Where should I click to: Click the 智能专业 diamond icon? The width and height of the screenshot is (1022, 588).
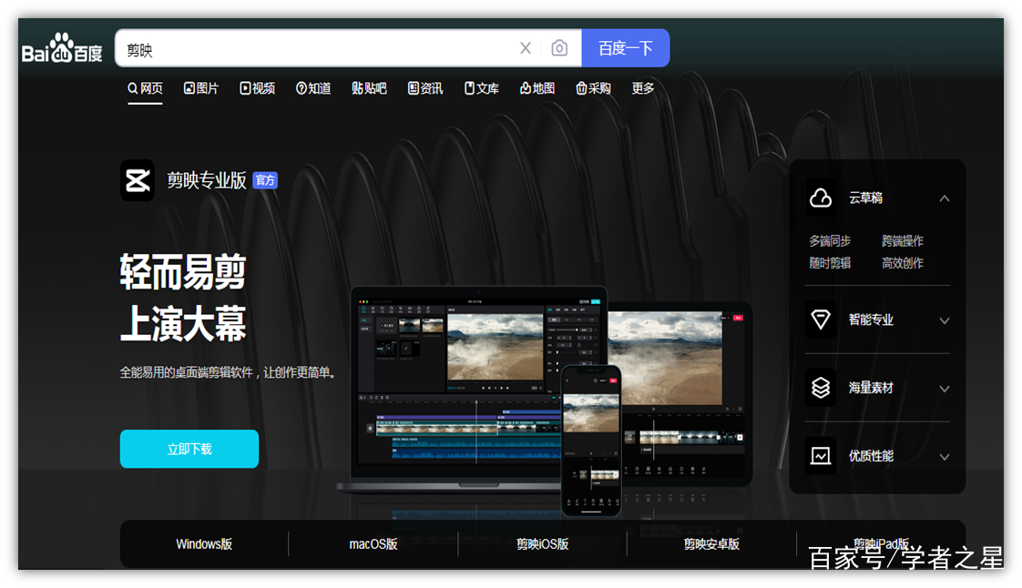pos(821,319)
